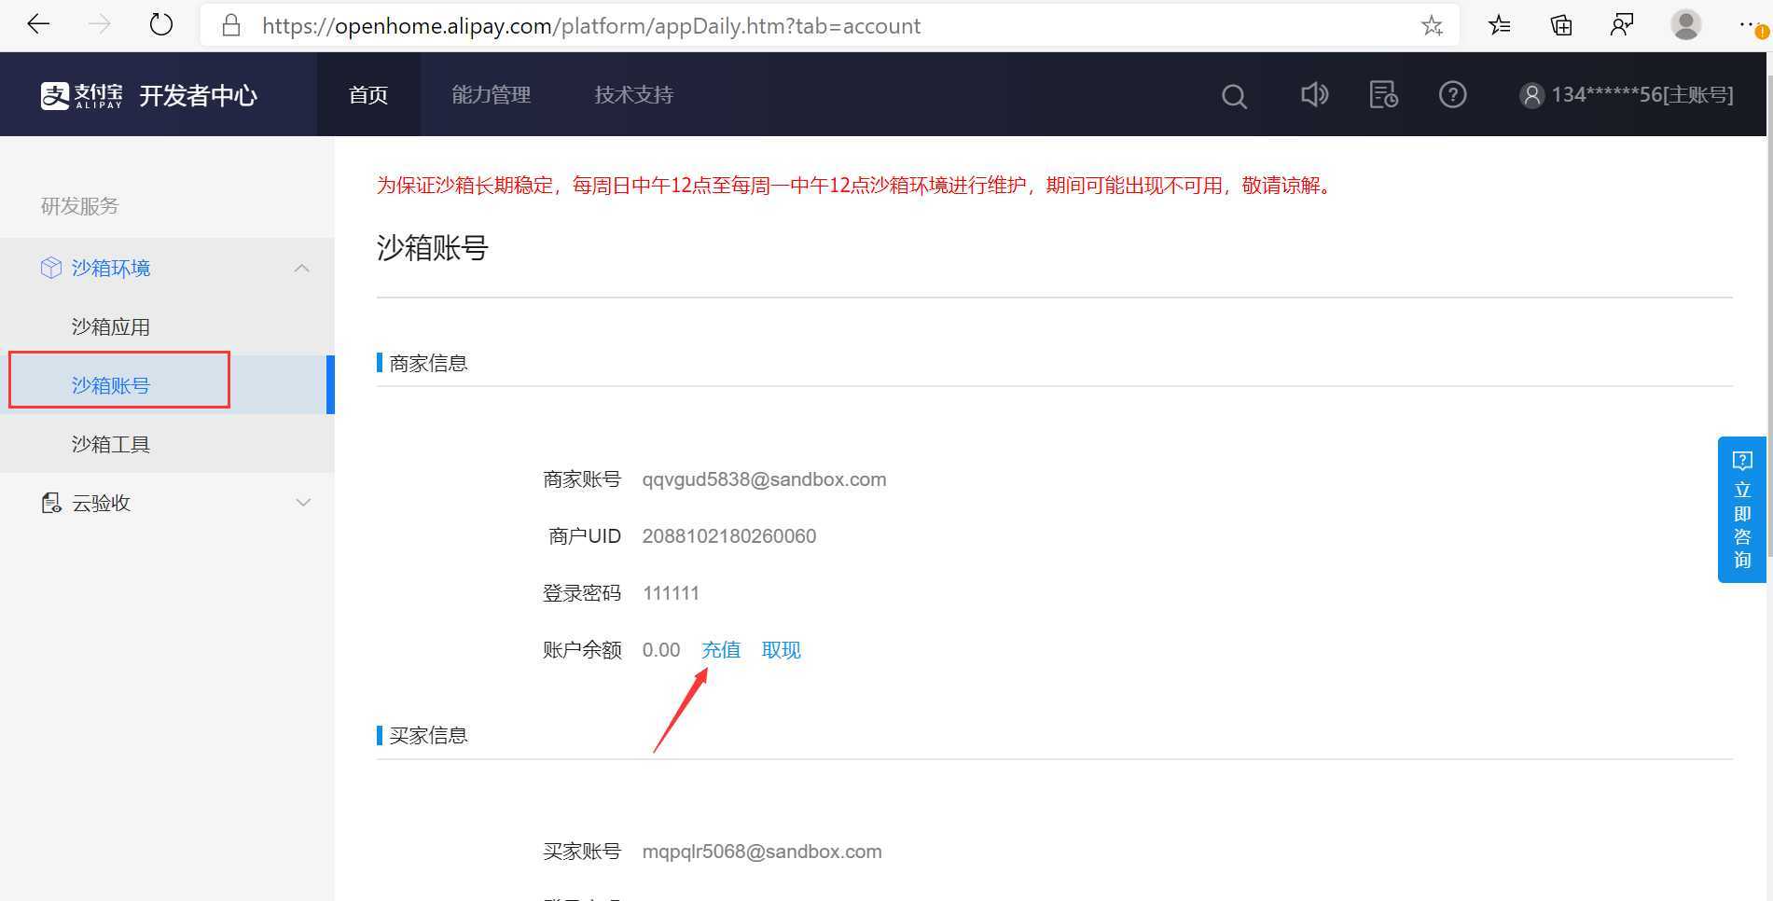This screenshot has height=901, width=1773.
Task: Reload the current page
Action: (x=160, y=24)
